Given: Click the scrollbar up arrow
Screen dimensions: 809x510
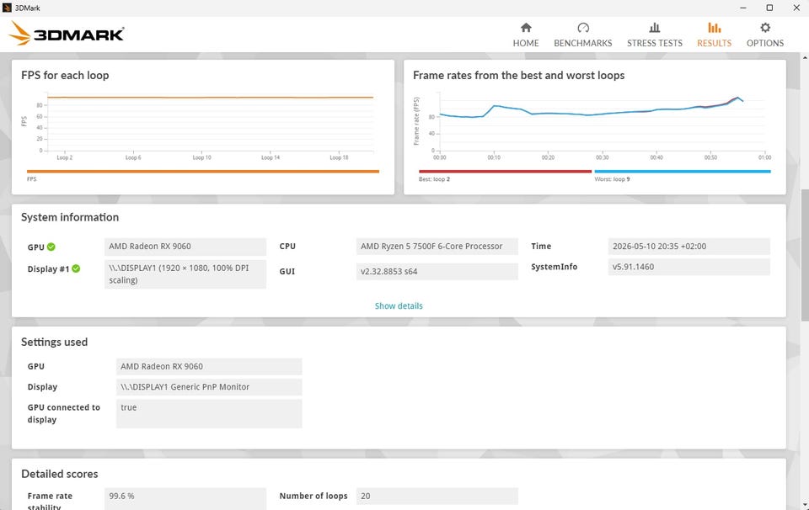Looking at the screenshot, I should point(805,56).
